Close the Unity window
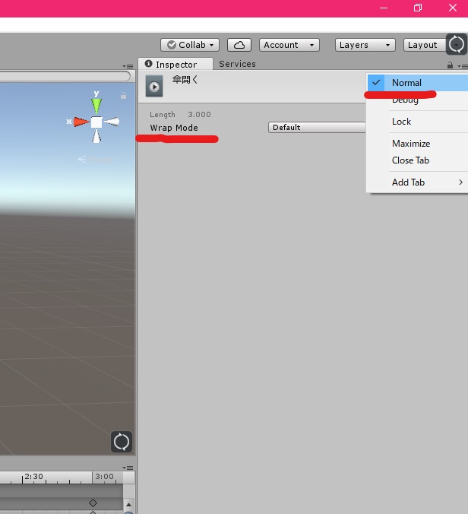468x514 pixels. 453,8
